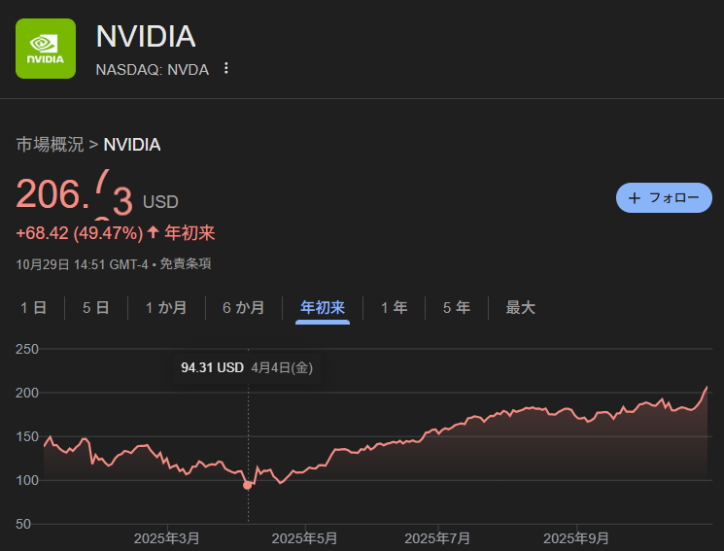Screen dimensions: 724x551
Task: View the 1年 chart range
Action: pyautogui.click(x=394, y=308)
